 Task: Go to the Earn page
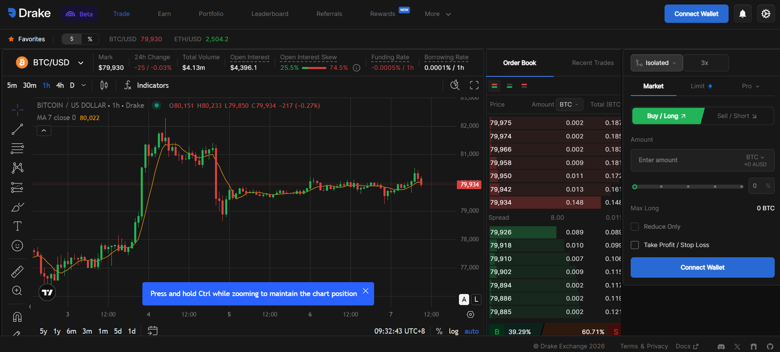(x=164, y=14)
